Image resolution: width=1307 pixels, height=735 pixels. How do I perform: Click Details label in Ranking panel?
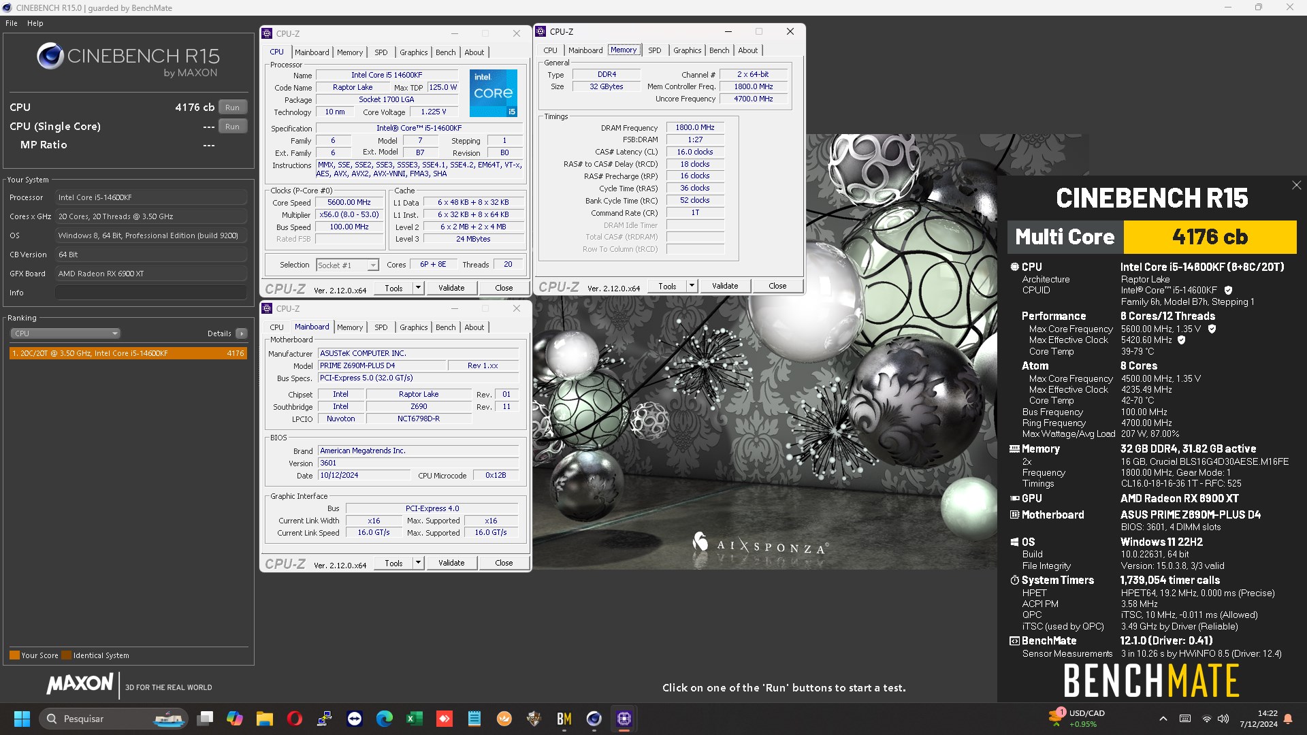click(219, 333)
